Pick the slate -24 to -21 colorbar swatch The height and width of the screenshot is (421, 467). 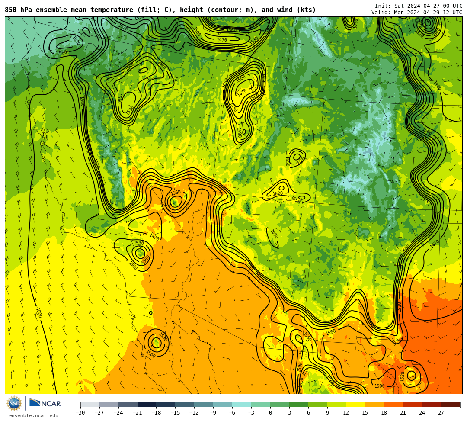128,404
